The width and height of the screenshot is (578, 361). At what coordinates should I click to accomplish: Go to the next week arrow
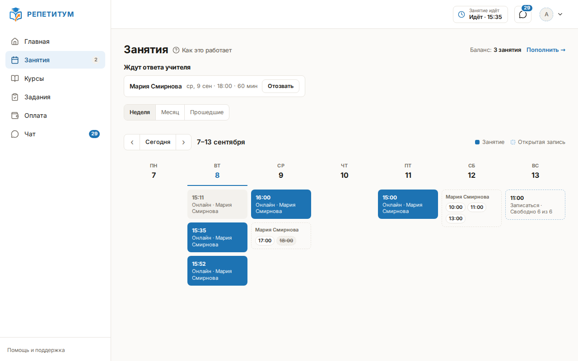pos(183,142)
